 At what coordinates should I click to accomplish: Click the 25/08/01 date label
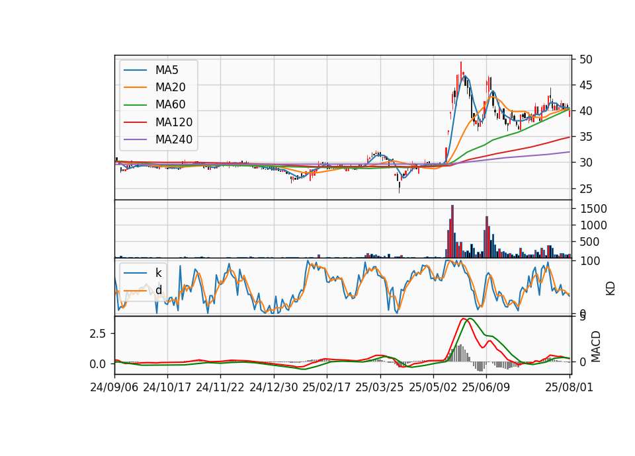tap(569, 388)
